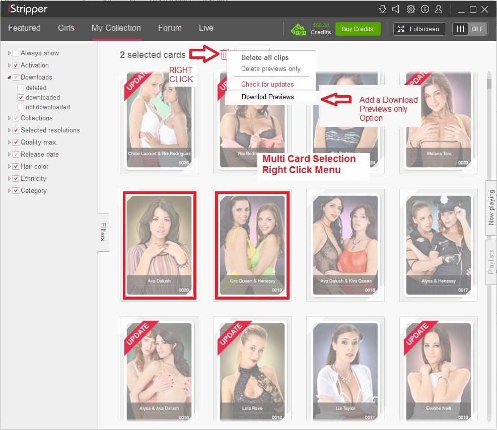Open the downloads icon in title bar
Image resolution: width=497 pixels, height=430 pixels.
383,9
